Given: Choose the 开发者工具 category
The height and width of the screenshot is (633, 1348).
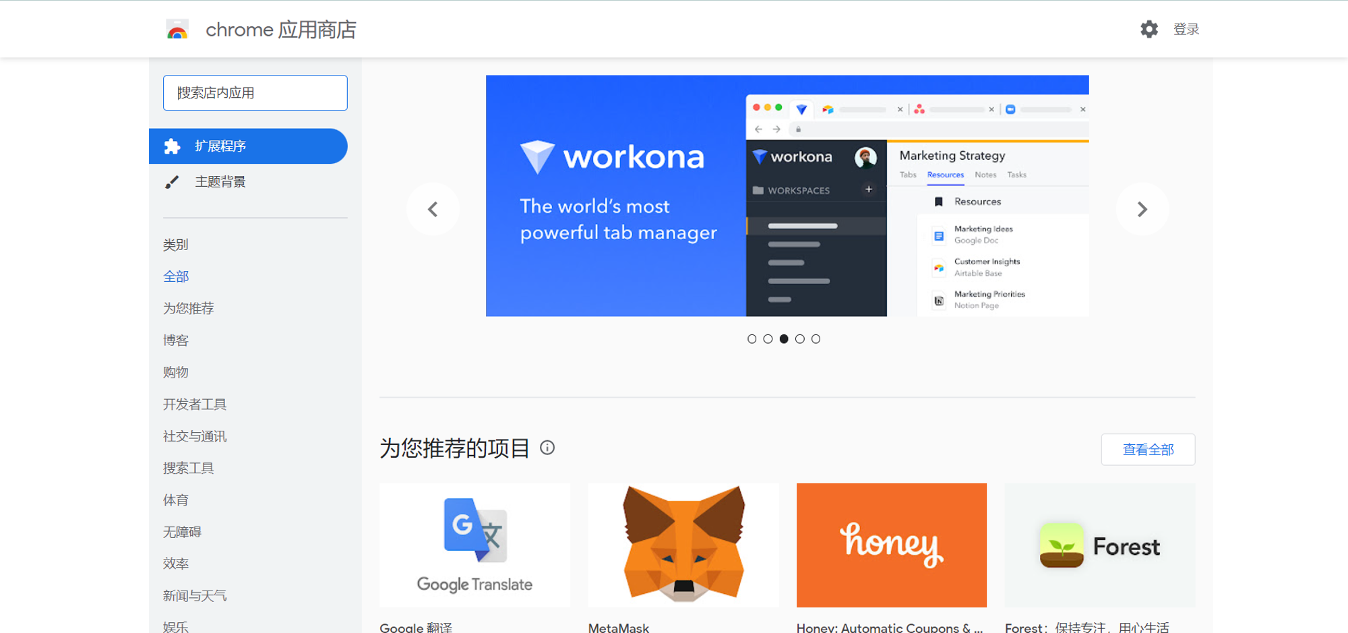Looking at the screenshot, I should (x=195, y=404).
